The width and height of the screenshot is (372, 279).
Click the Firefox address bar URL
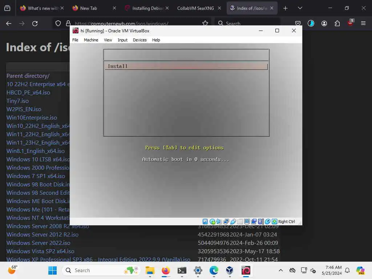click(x=121, y=24)
